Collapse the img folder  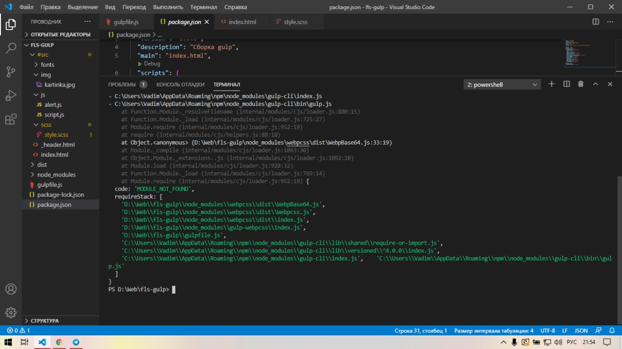pos(61,75)
